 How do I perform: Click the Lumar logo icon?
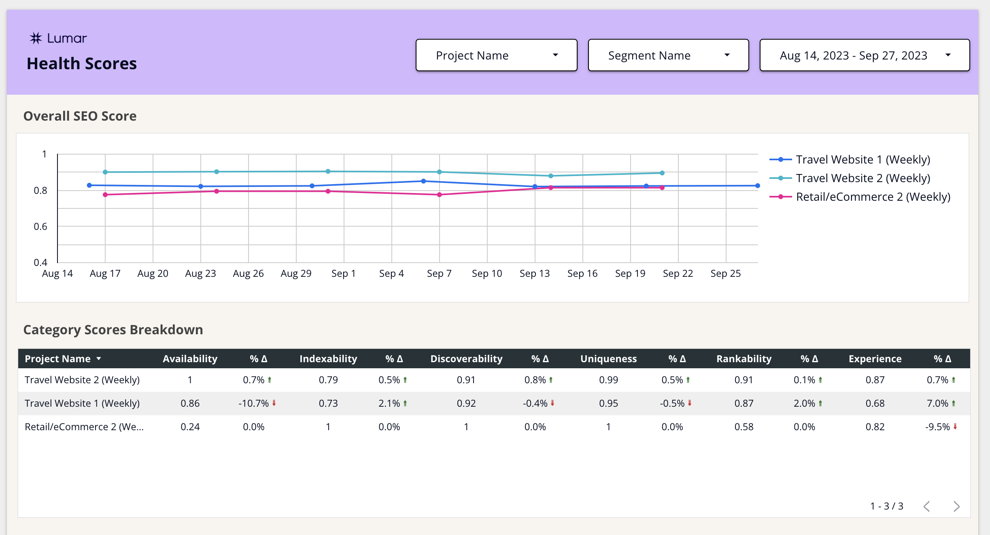36,38
